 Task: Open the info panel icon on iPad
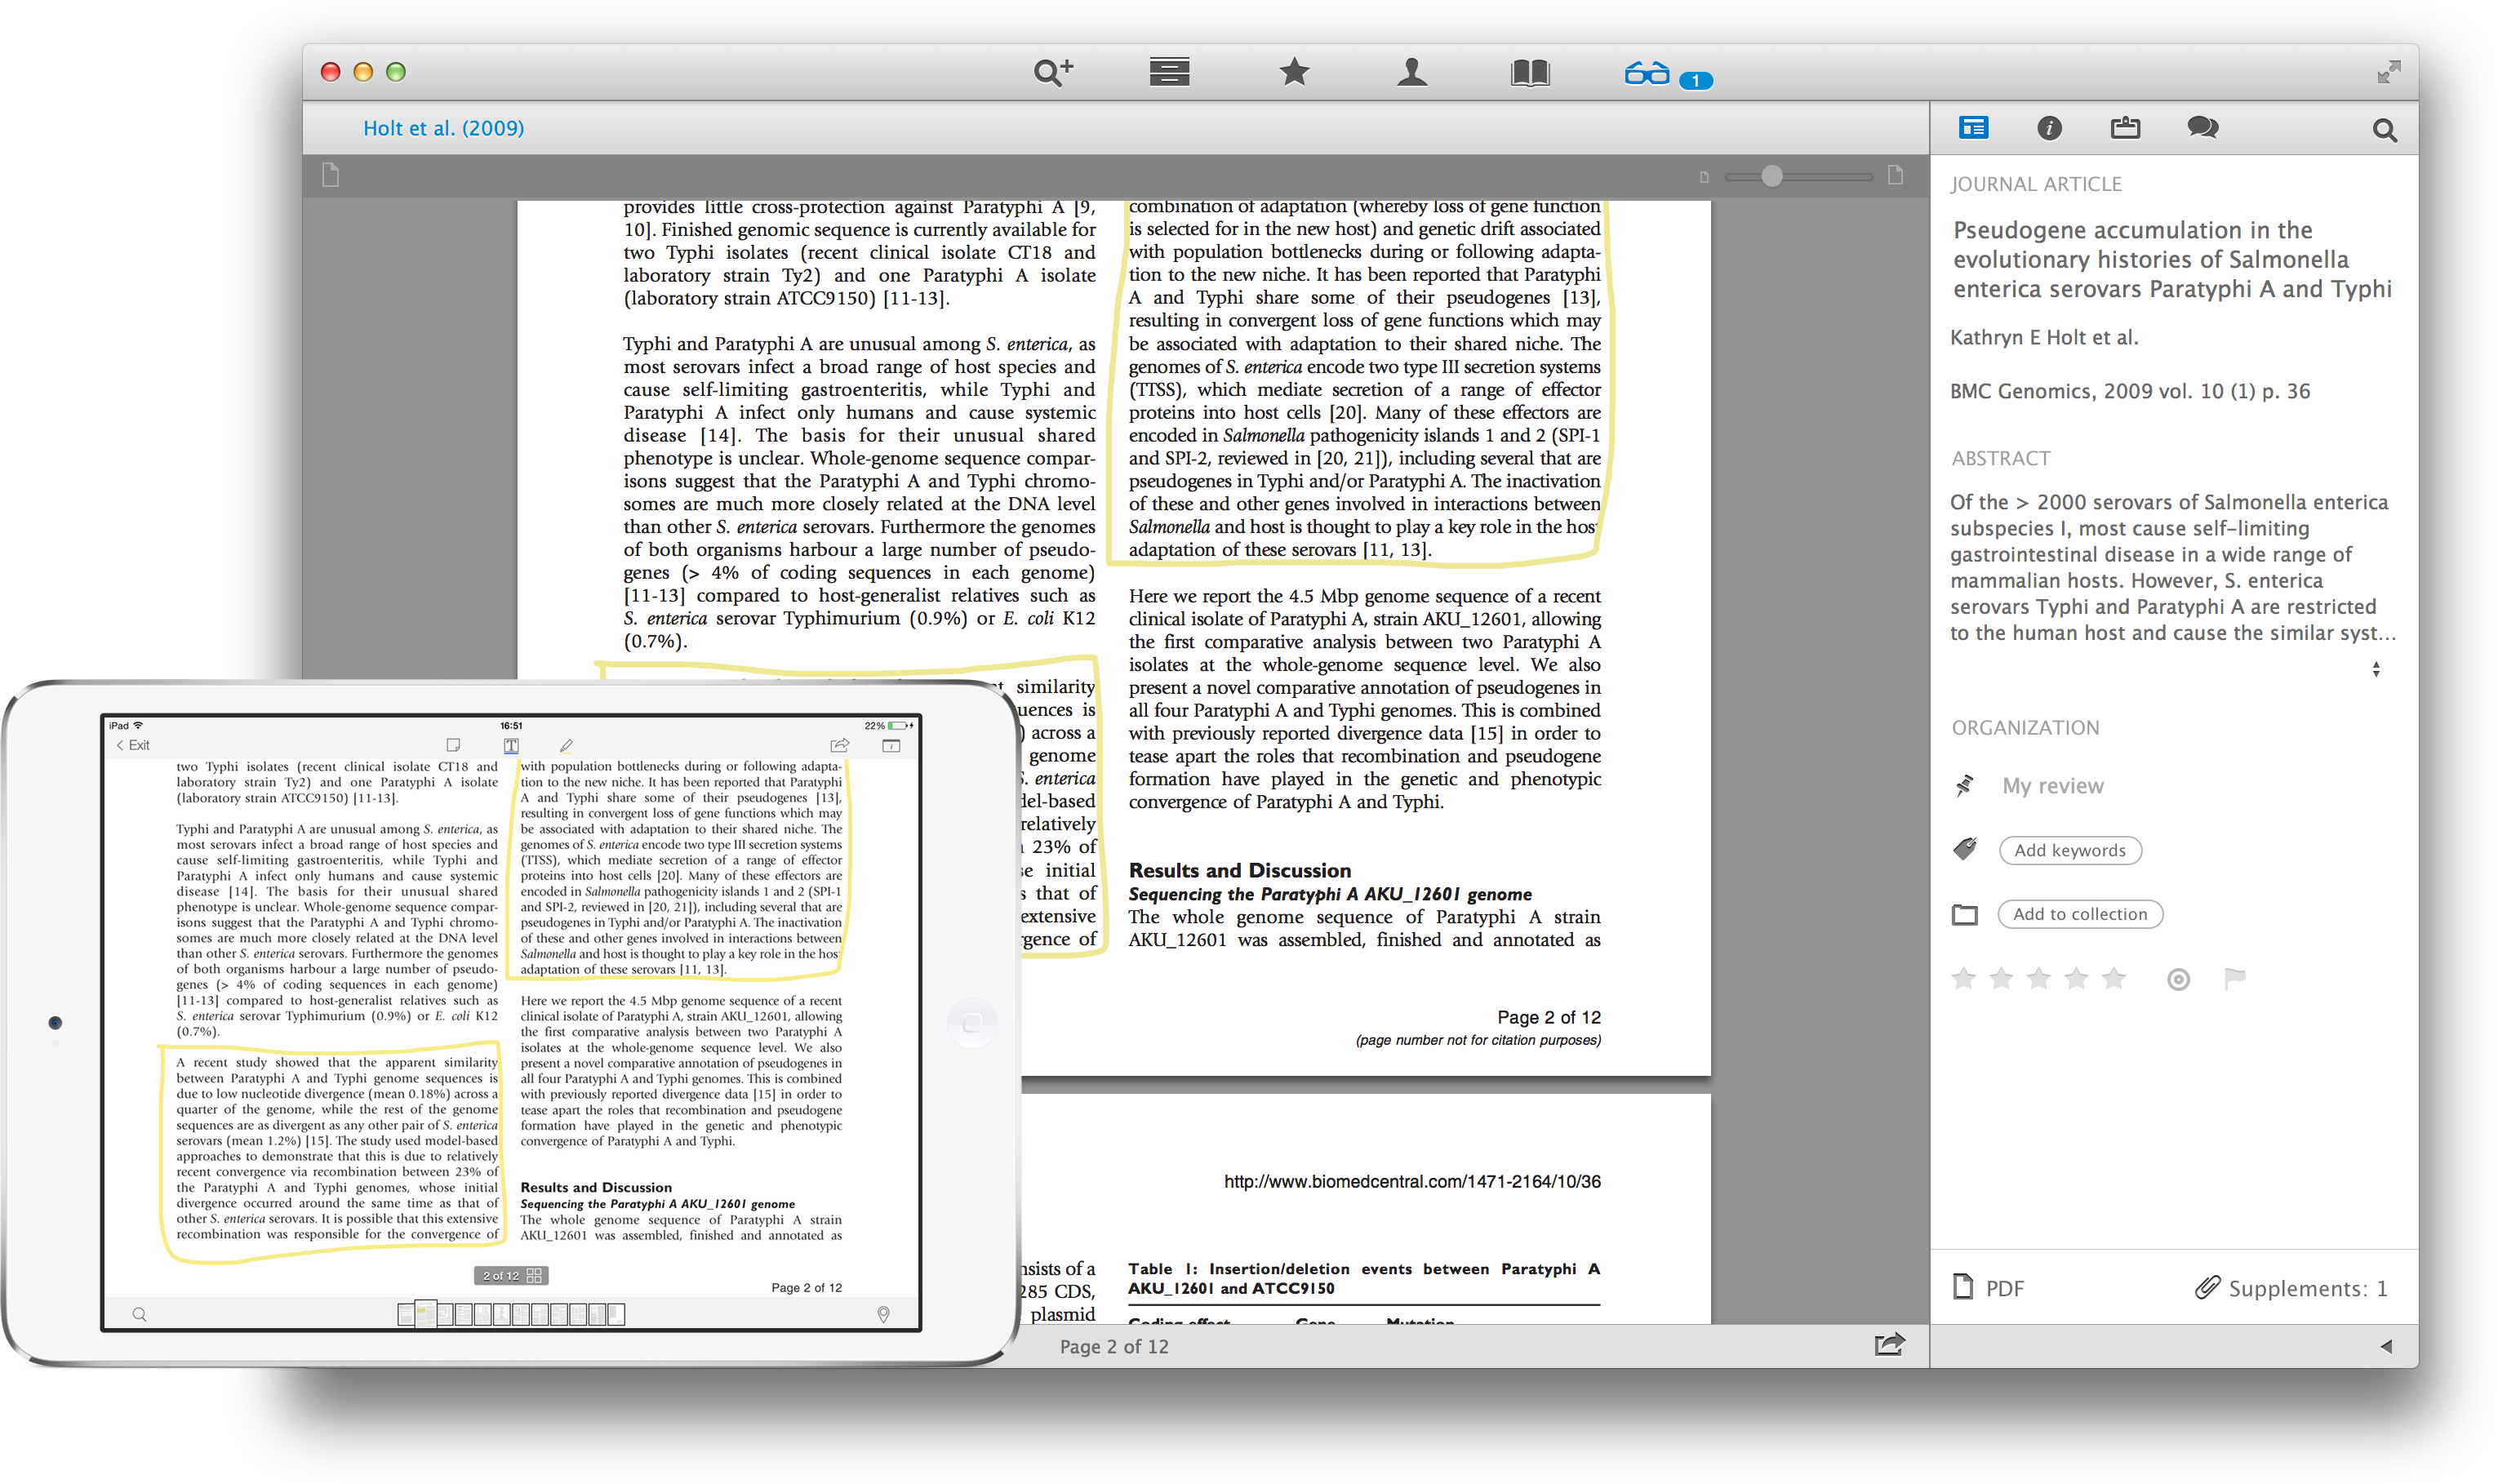pyautogui.click(x=890, y=745)
